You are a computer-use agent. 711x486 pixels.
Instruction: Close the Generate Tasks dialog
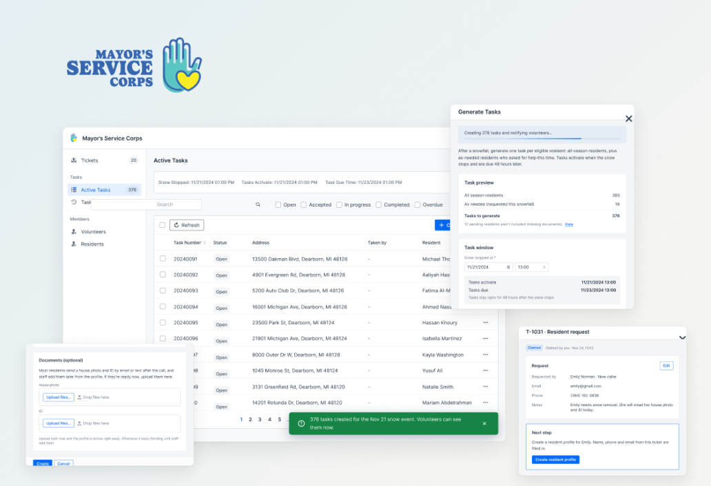pos(628,118)
